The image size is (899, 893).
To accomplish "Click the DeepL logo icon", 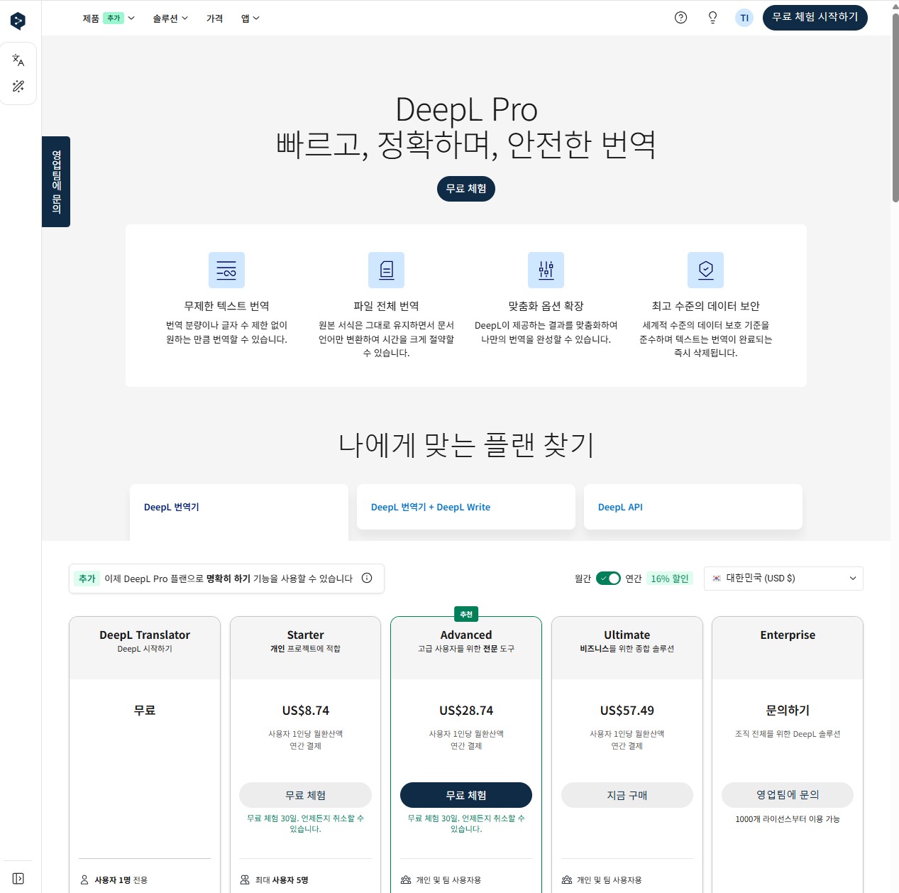I will click(18, 21).
